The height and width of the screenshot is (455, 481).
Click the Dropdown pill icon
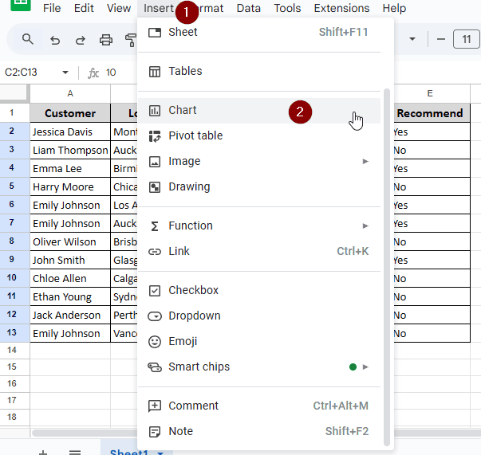(155, 316)
